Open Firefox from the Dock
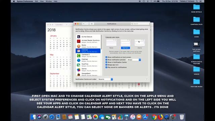The width and height of the screenshot is (215, 121). pyautogui.click(x=160, y=117)
